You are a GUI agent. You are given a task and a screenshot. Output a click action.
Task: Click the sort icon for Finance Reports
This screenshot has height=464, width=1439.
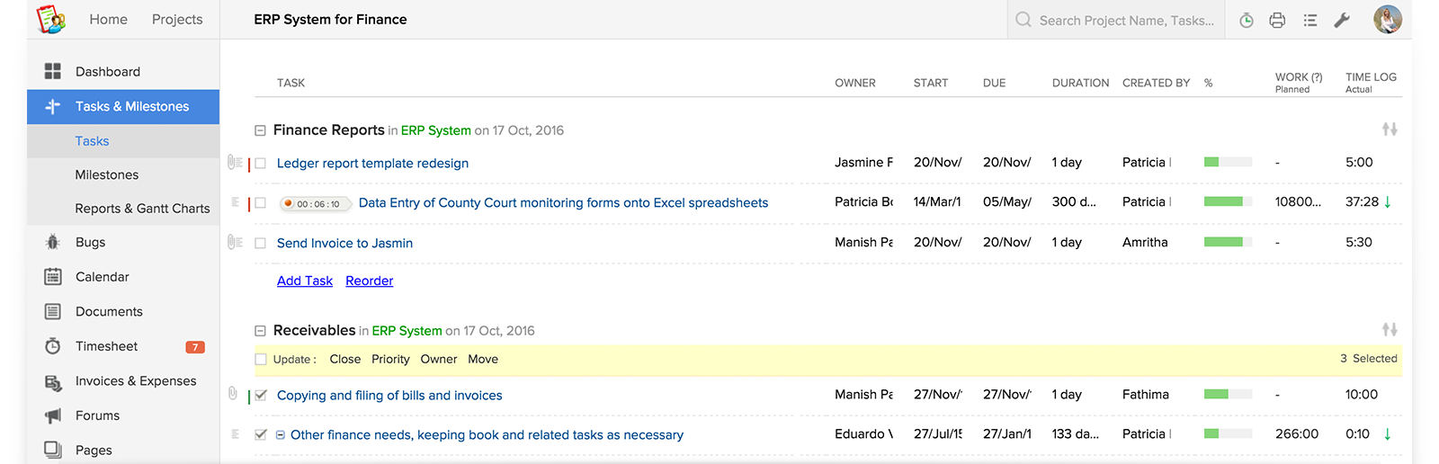1390,129
